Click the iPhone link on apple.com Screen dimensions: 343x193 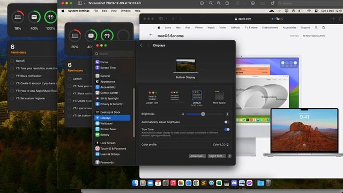(x=199, y=28)
